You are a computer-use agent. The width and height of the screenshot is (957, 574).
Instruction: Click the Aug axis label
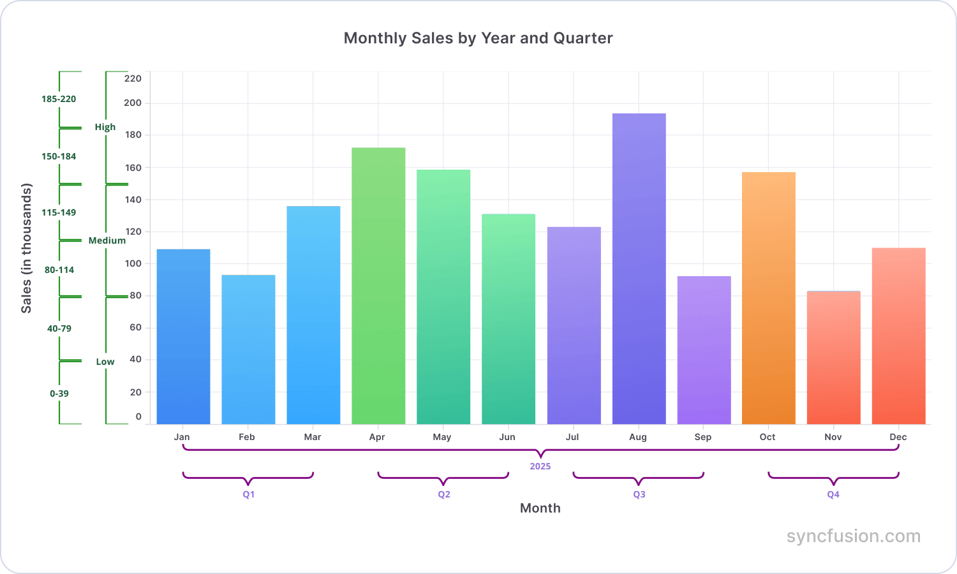tap(638, 437)
